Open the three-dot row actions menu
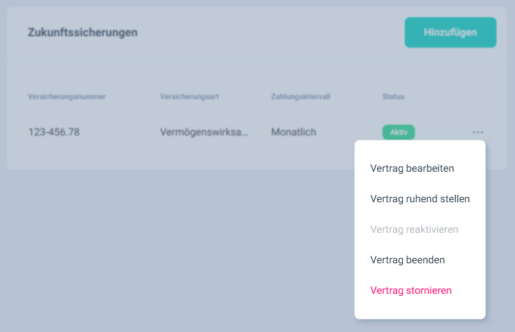This screenshot has height=332, width=515. [478, 132]
